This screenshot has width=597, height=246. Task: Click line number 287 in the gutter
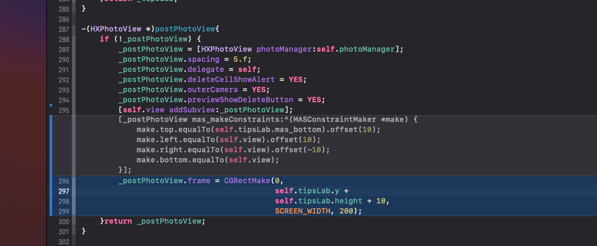point(63,29)
